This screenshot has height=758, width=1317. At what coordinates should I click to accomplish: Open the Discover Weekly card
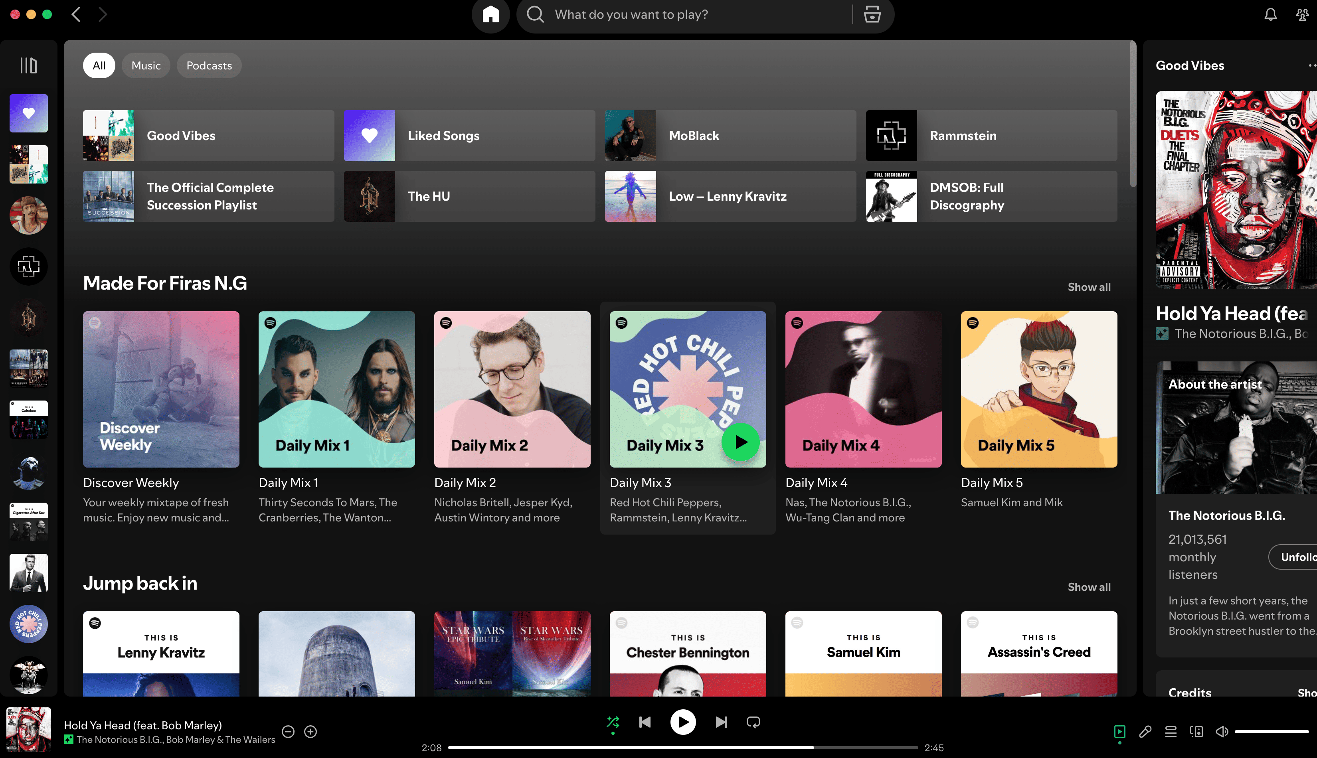point(161,418)
